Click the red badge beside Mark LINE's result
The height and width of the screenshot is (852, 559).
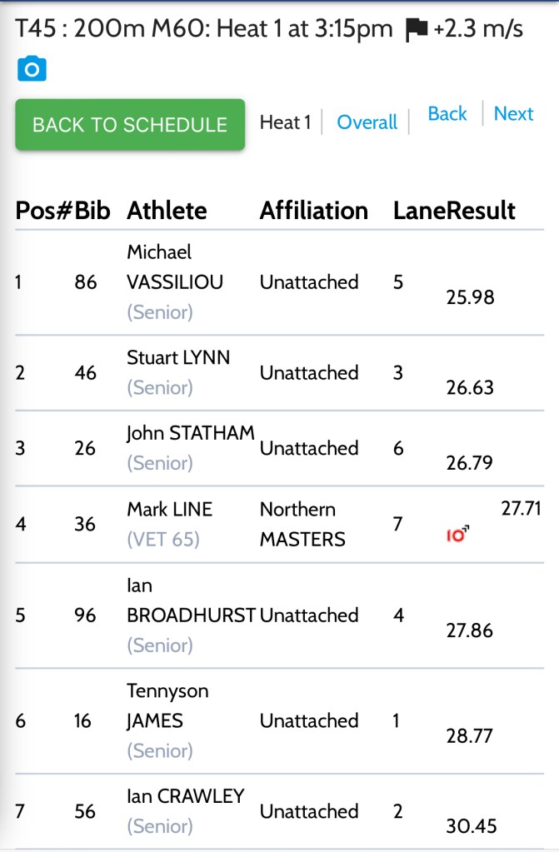(x=457, y=535)
